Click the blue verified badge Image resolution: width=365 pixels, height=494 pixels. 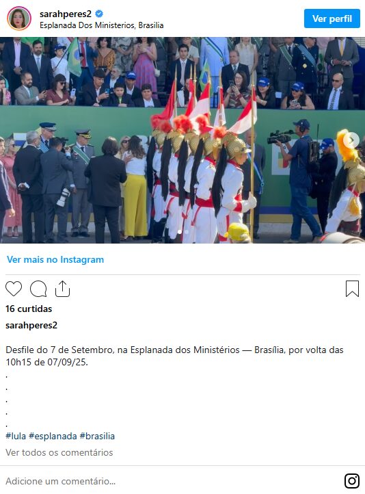[x=99, y=14]
